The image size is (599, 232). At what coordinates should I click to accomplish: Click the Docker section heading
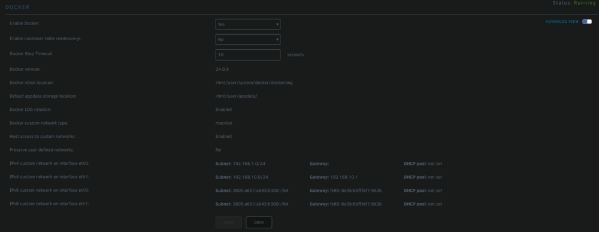click(17, 7)
